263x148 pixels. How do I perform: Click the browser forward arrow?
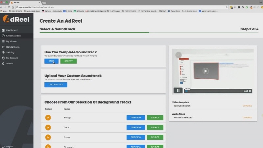[5, 7]
